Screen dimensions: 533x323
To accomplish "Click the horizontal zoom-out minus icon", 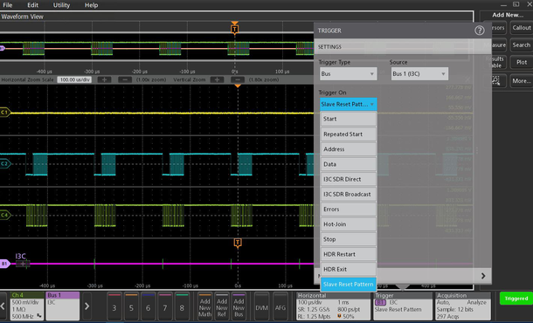I will tap(125, 79).
